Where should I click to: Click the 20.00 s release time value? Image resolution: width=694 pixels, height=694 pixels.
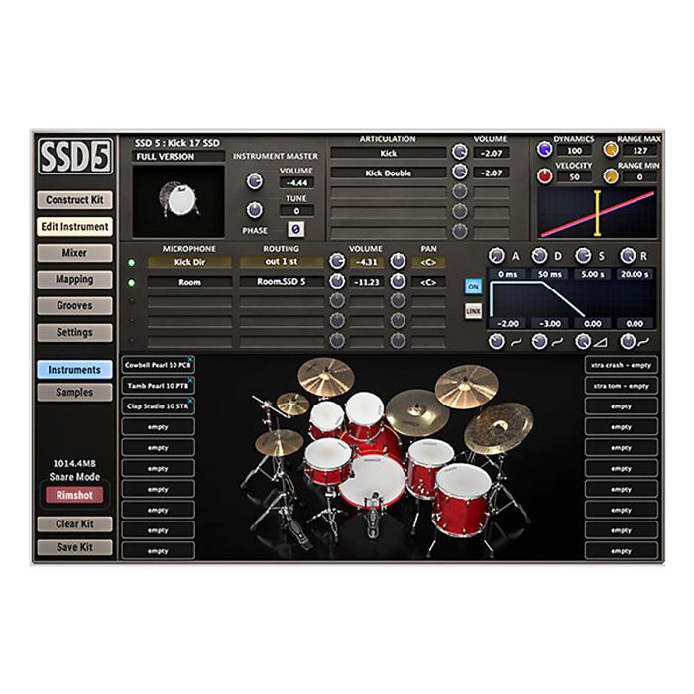tap(635, 274)
